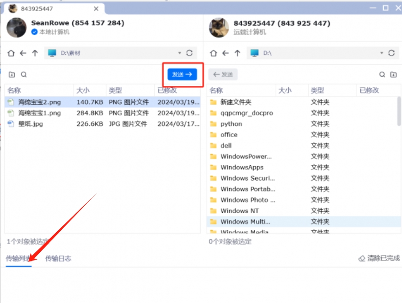Select the 传输列表 tab
402x303 pixels.
17,258
